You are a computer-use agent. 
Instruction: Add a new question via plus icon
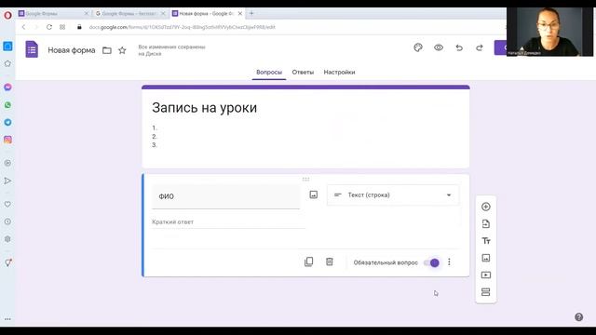coord(486,207)
